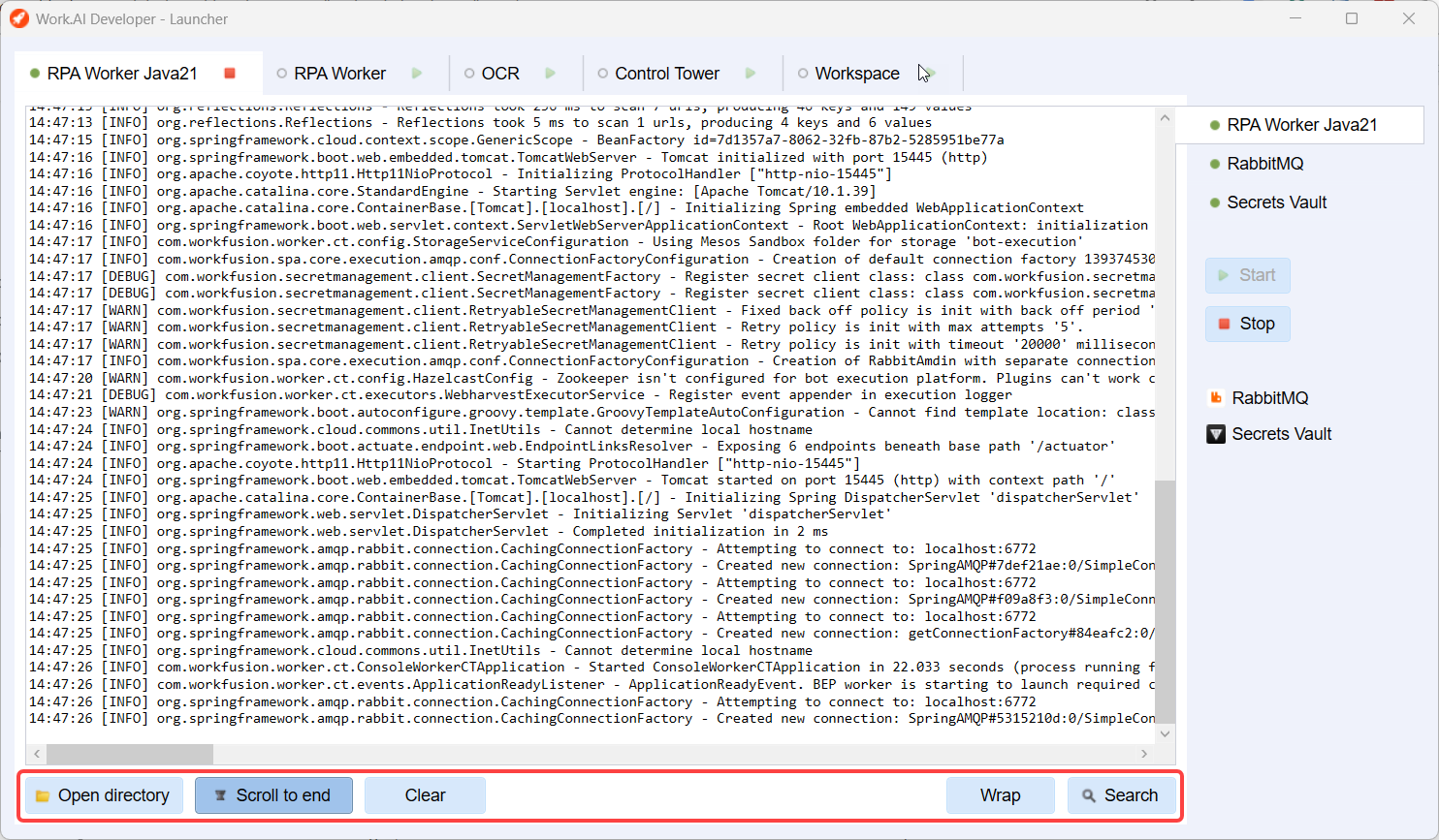
Task: Click log line 'Starting Servlet engine: [Apache Tomcat/10.1.39]'
Action: click(452, 191)
